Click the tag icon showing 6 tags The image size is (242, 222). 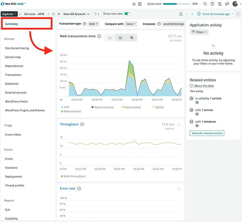pyautogui.click(x=97, y=14)
